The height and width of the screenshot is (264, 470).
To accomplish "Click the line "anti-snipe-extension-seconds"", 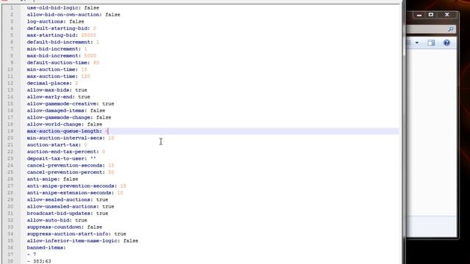I will pos(75,193).
